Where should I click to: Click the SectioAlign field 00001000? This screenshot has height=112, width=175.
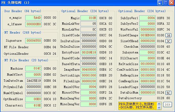89,75
